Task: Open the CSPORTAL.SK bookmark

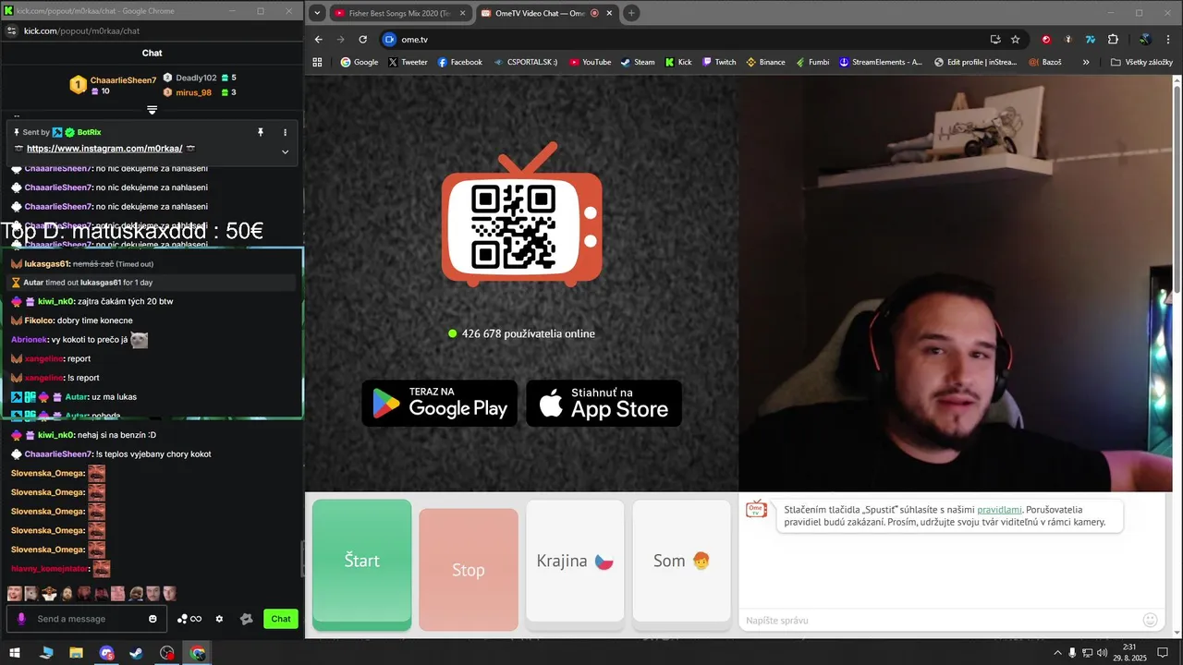Action: pos(525,62)
